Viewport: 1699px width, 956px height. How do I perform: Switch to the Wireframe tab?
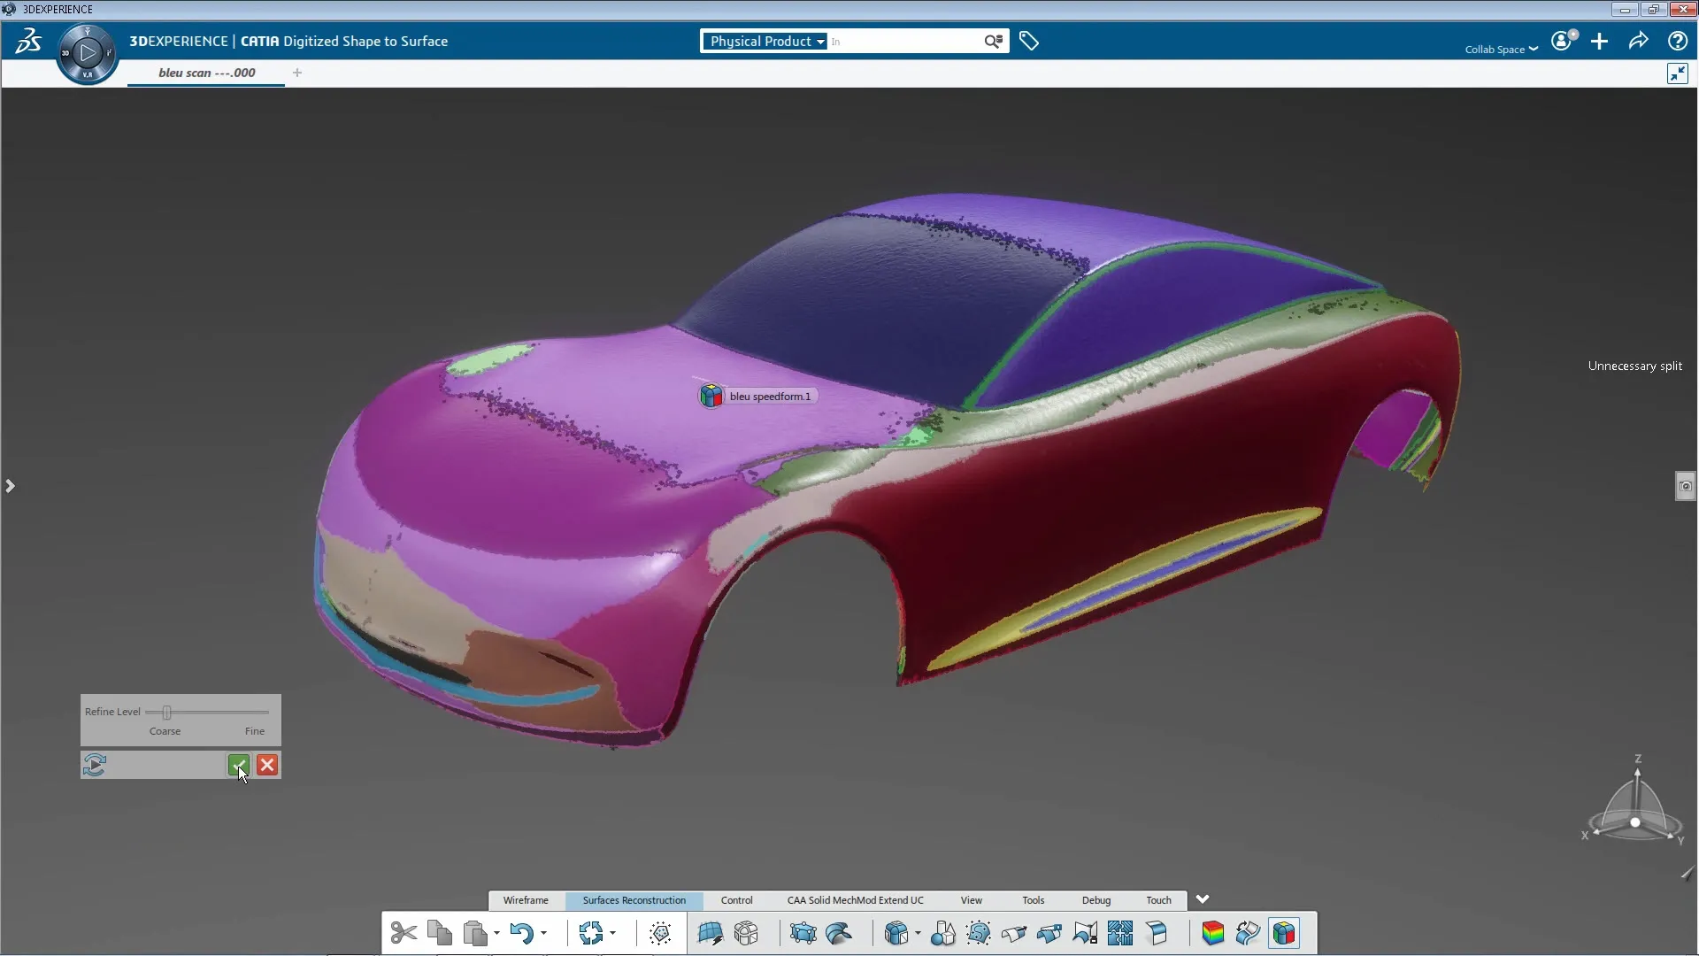(x=525, y=900)
